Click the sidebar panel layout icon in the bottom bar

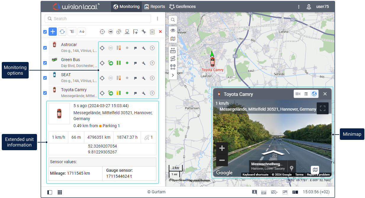click(x=50, y=192)
